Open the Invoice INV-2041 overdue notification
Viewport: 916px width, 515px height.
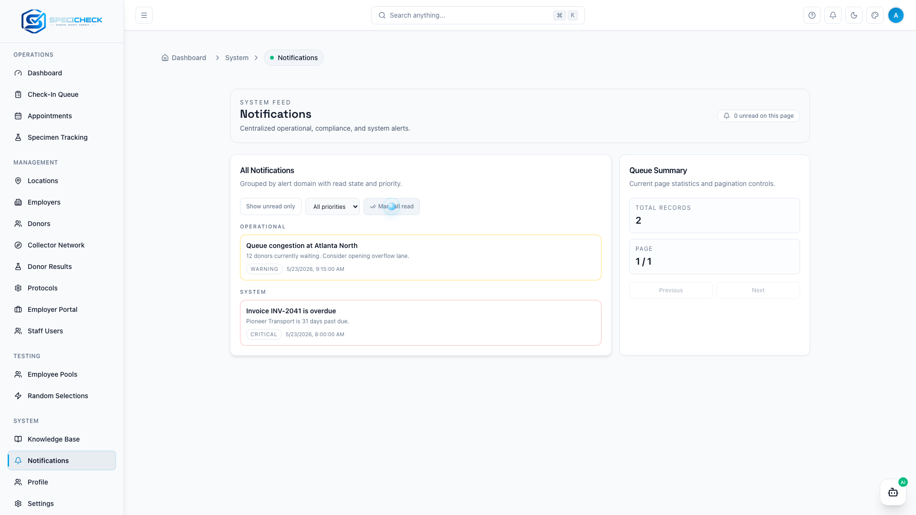[421, 323]
